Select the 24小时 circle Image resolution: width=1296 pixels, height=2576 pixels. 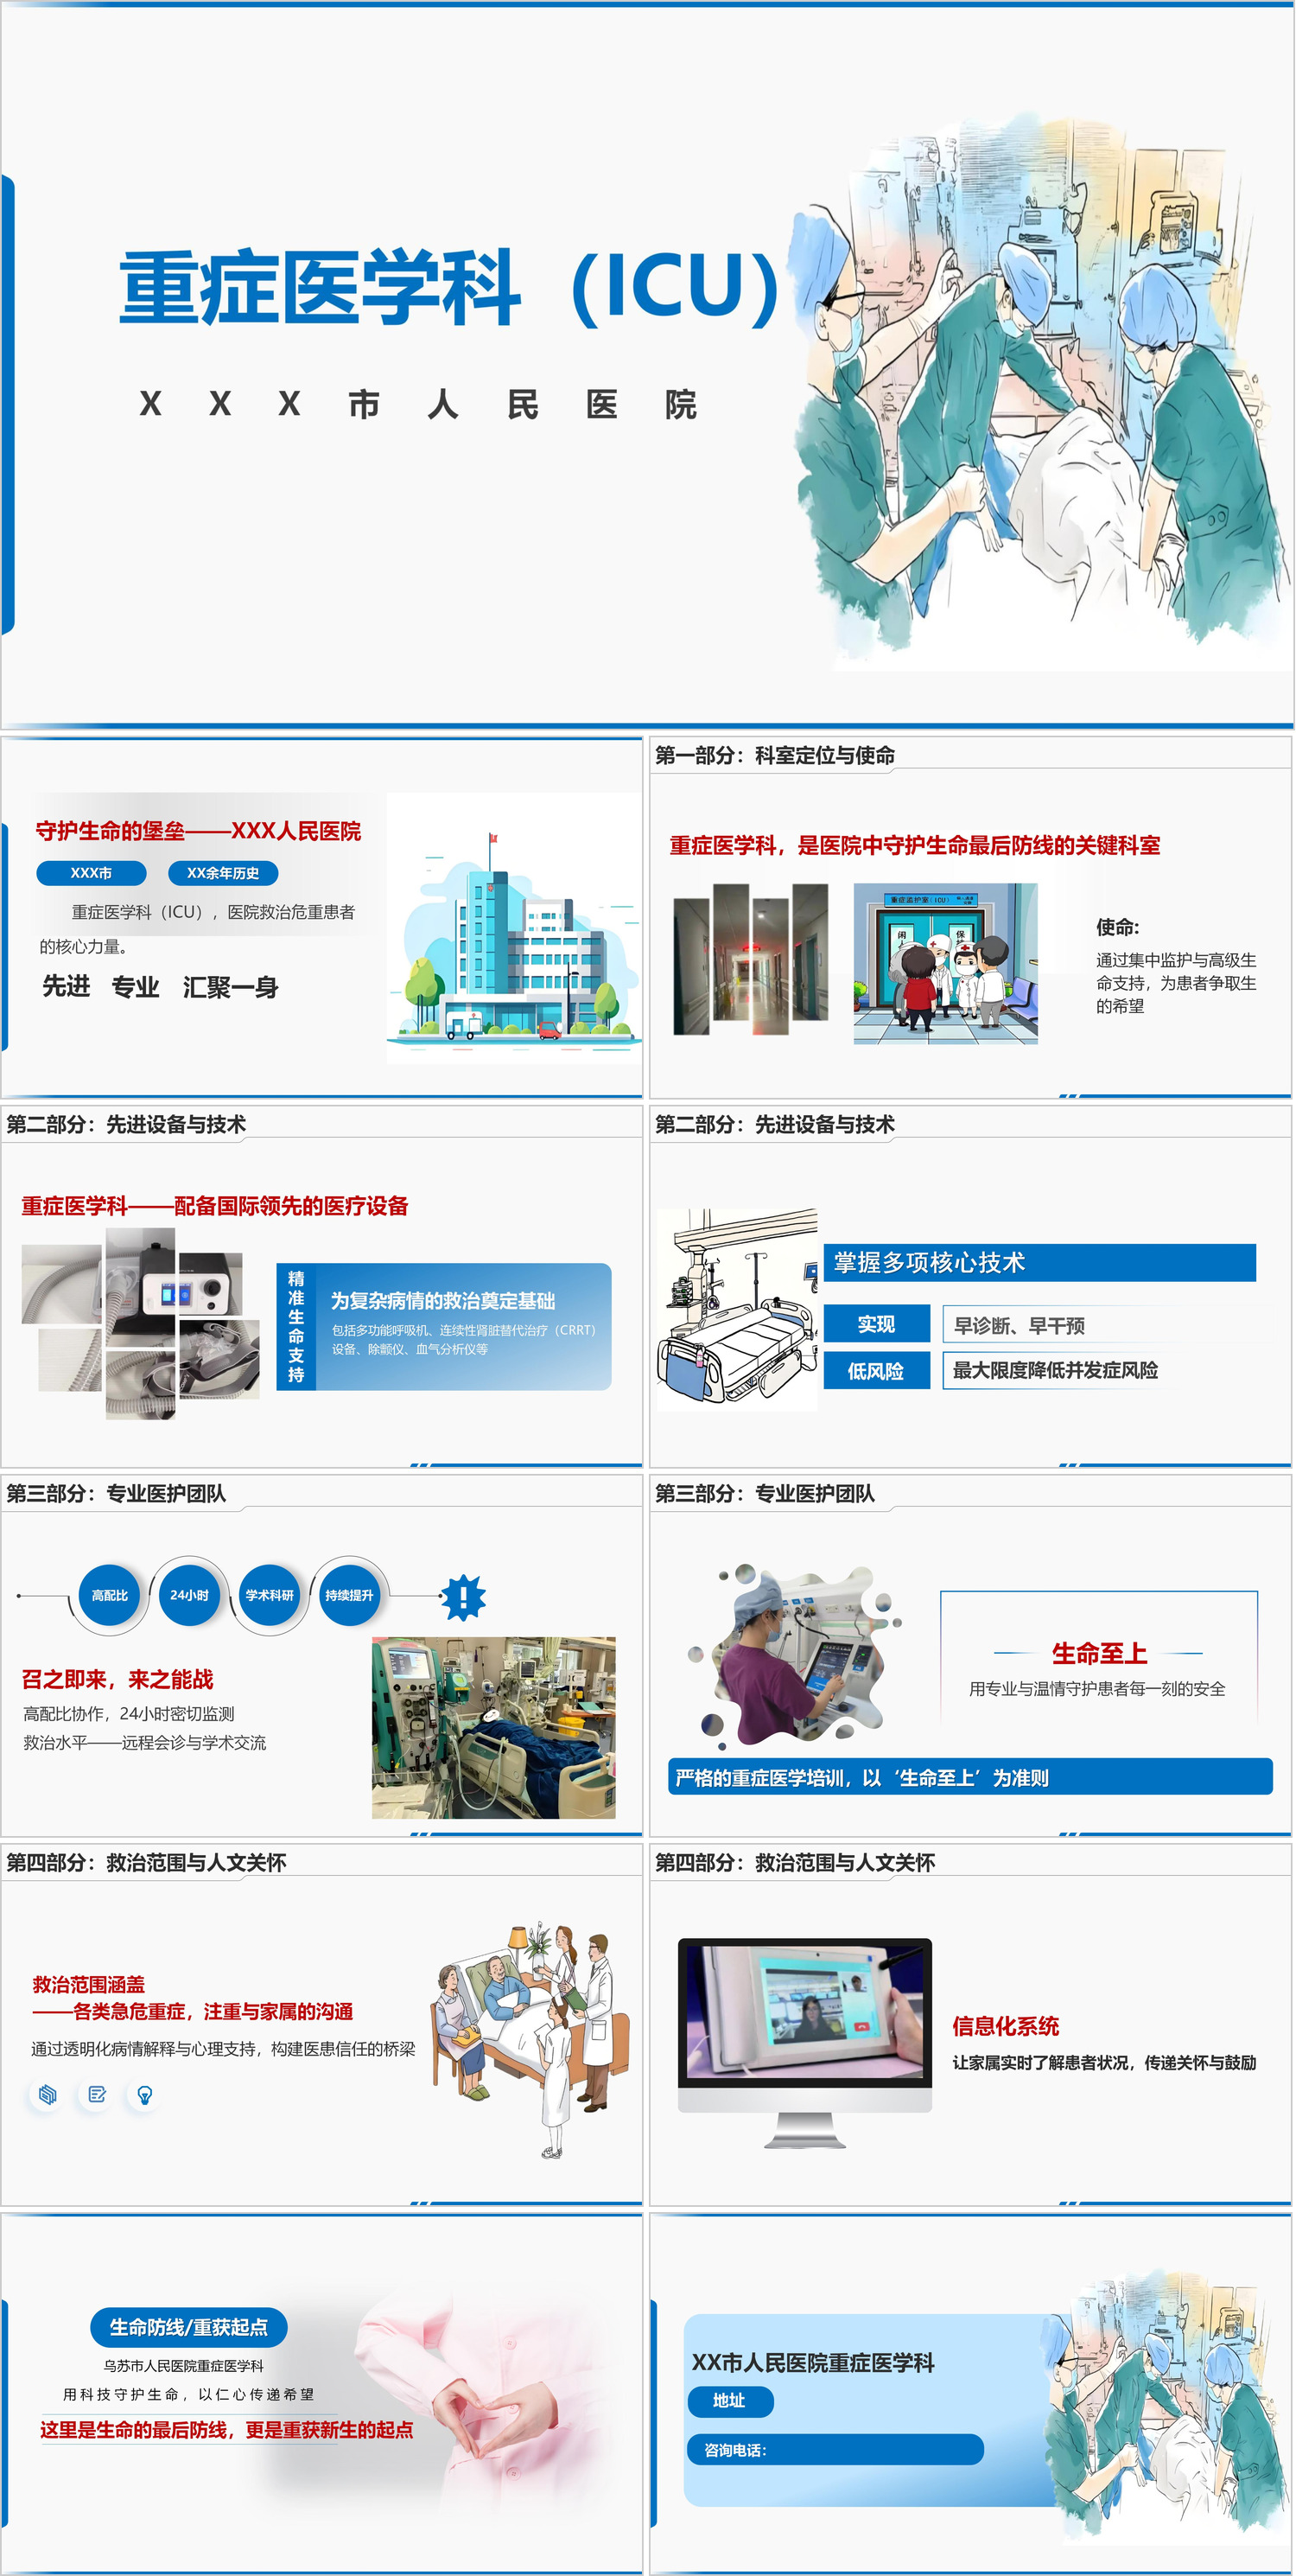point(190,1595)
